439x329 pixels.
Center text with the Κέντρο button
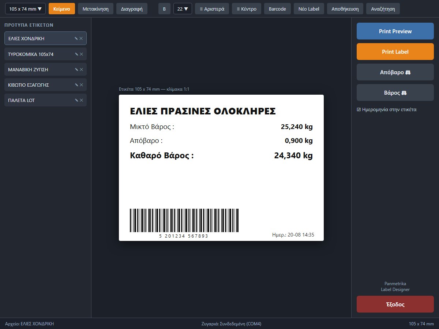point(247,9)
